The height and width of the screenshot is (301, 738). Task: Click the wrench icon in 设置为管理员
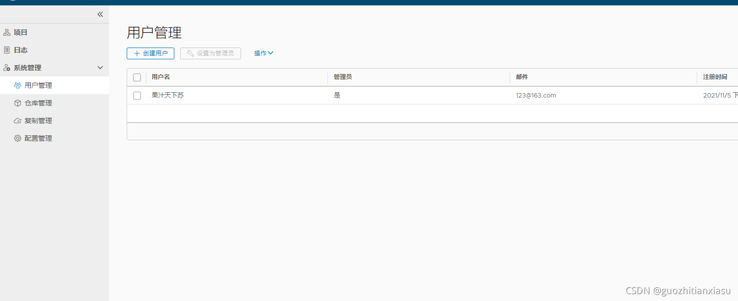191,53
